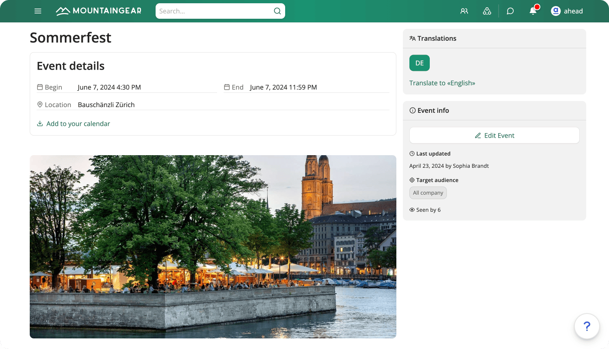Screen dimensions: 609x349
Task: Click the All company audience tag
Action: (428, 193)
